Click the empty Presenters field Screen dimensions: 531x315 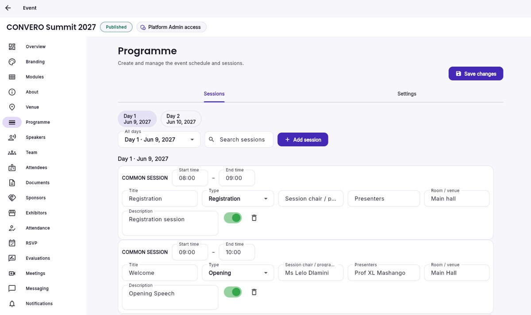click(384, 199)
